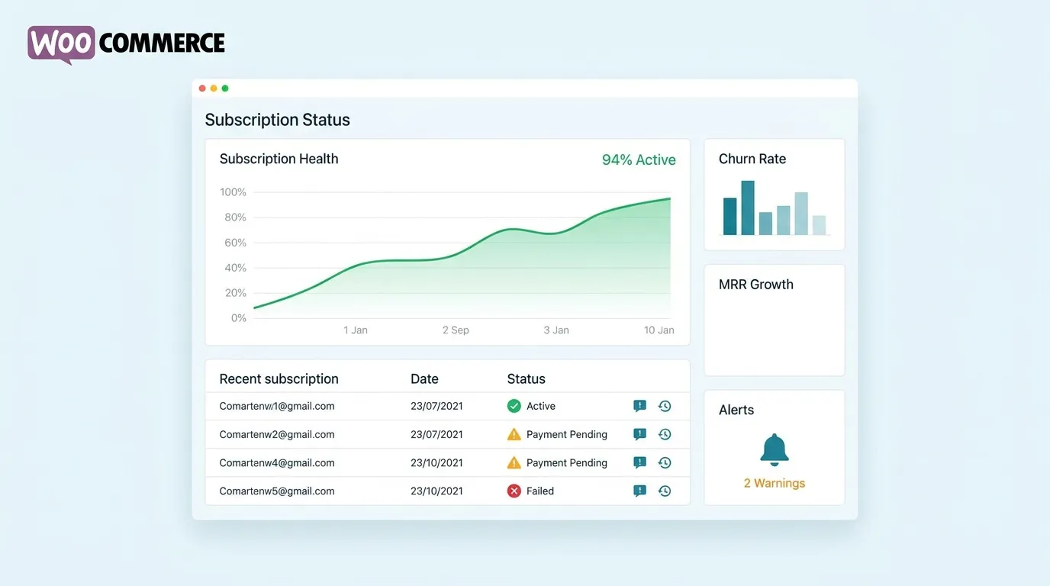1050x586 pixels.
Task: Click the 100% axis label
Action: tap(233, 192)
